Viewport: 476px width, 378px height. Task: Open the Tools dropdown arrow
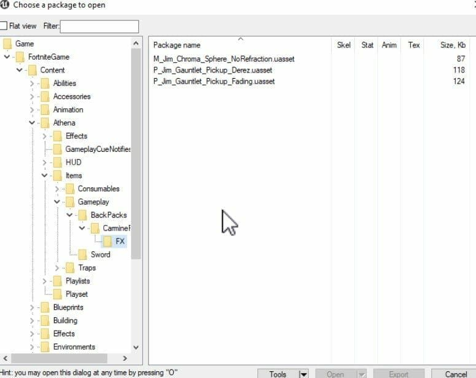pos(303,374)
